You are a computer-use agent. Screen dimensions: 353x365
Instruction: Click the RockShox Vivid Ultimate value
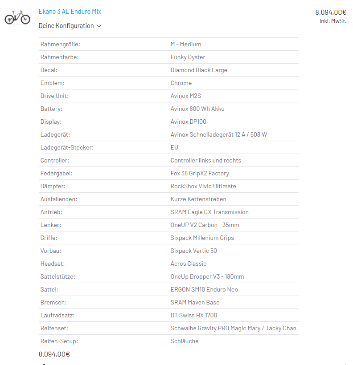203,186
